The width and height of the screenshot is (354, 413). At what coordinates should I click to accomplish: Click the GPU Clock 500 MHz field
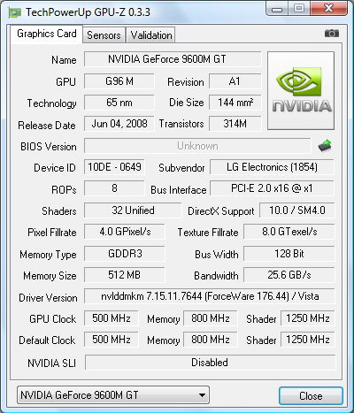tap(112, 318)
